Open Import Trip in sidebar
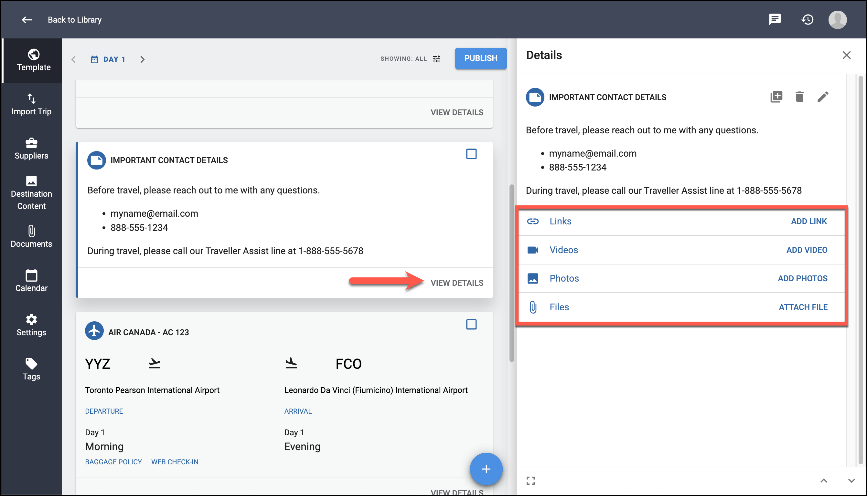The width and height of the screenshot is (867, 496). [x=31, y=105]
